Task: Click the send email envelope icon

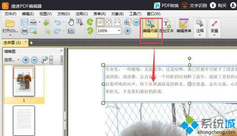Action: coord(33,31)
